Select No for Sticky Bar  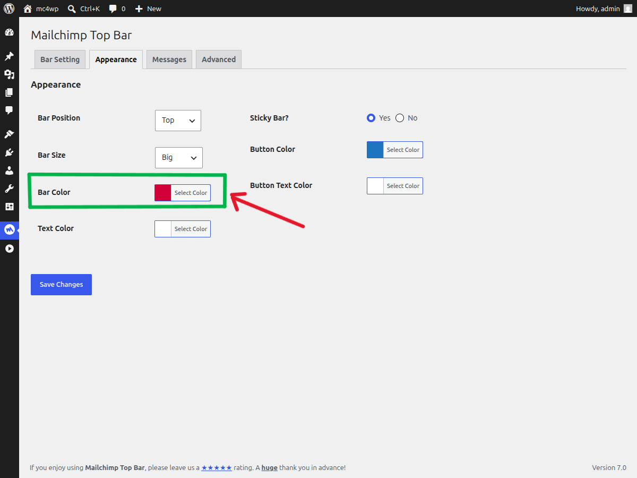400,118
